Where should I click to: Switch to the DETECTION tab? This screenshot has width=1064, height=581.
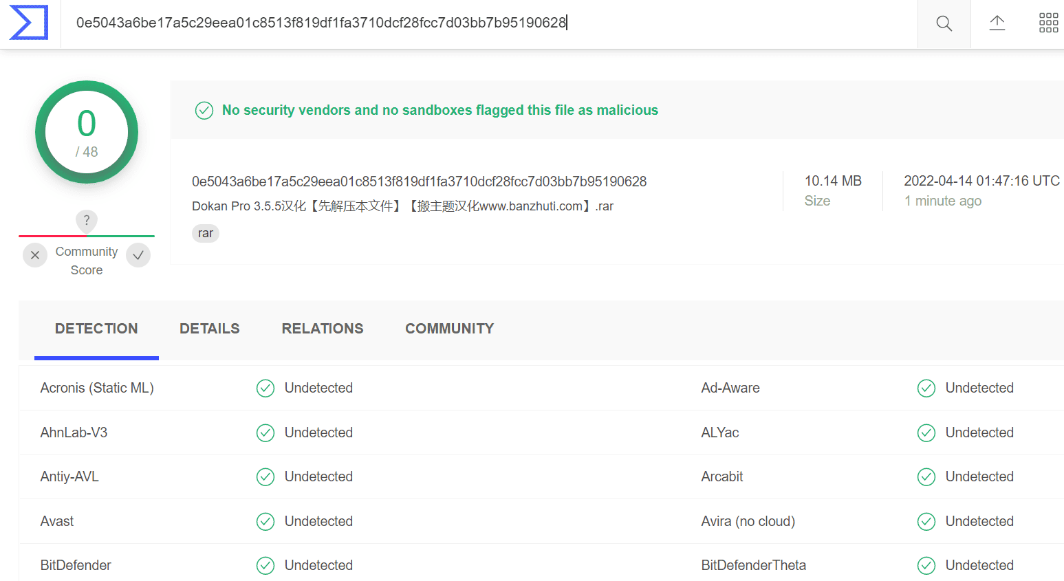(x=96, y=329)
